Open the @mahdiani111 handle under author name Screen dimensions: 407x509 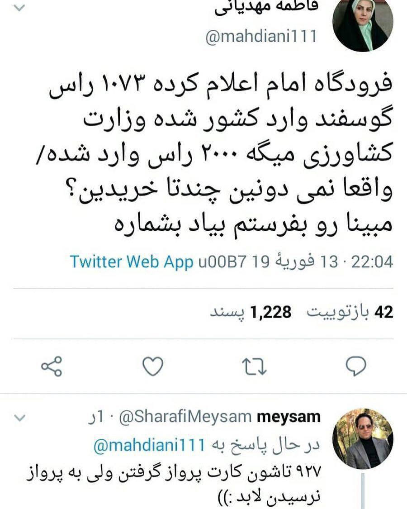[261, 36]
